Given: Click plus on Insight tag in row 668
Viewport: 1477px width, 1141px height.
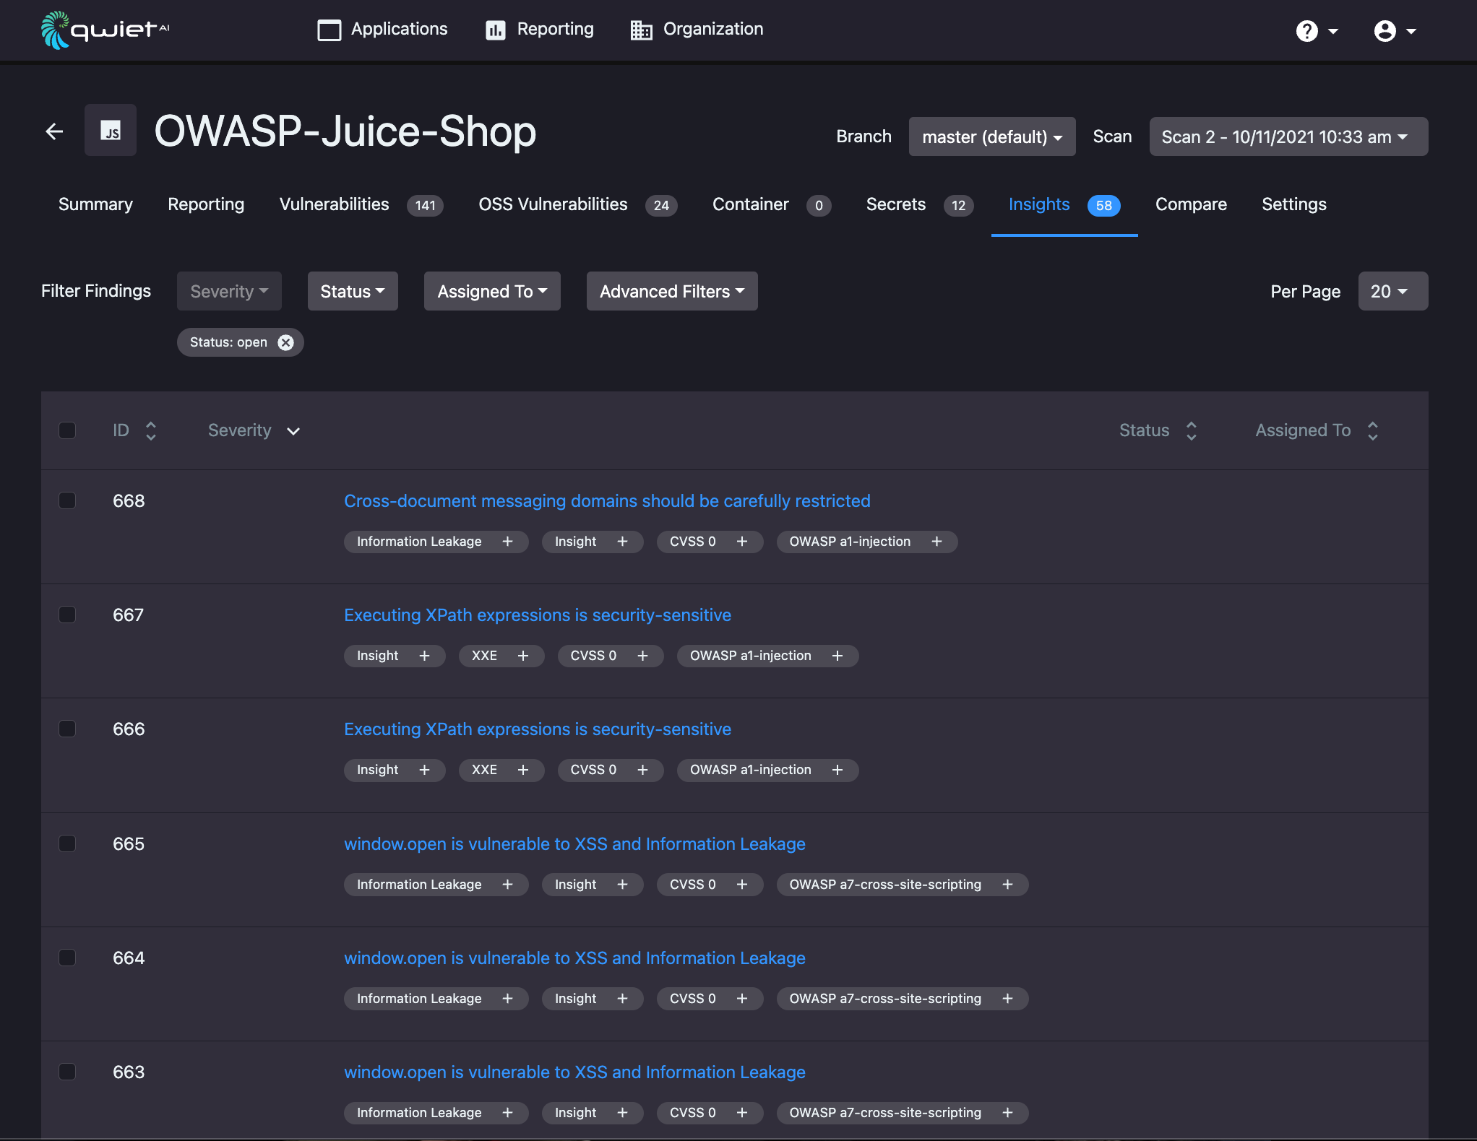Looking at the screenshot, I should pos(622,542).
